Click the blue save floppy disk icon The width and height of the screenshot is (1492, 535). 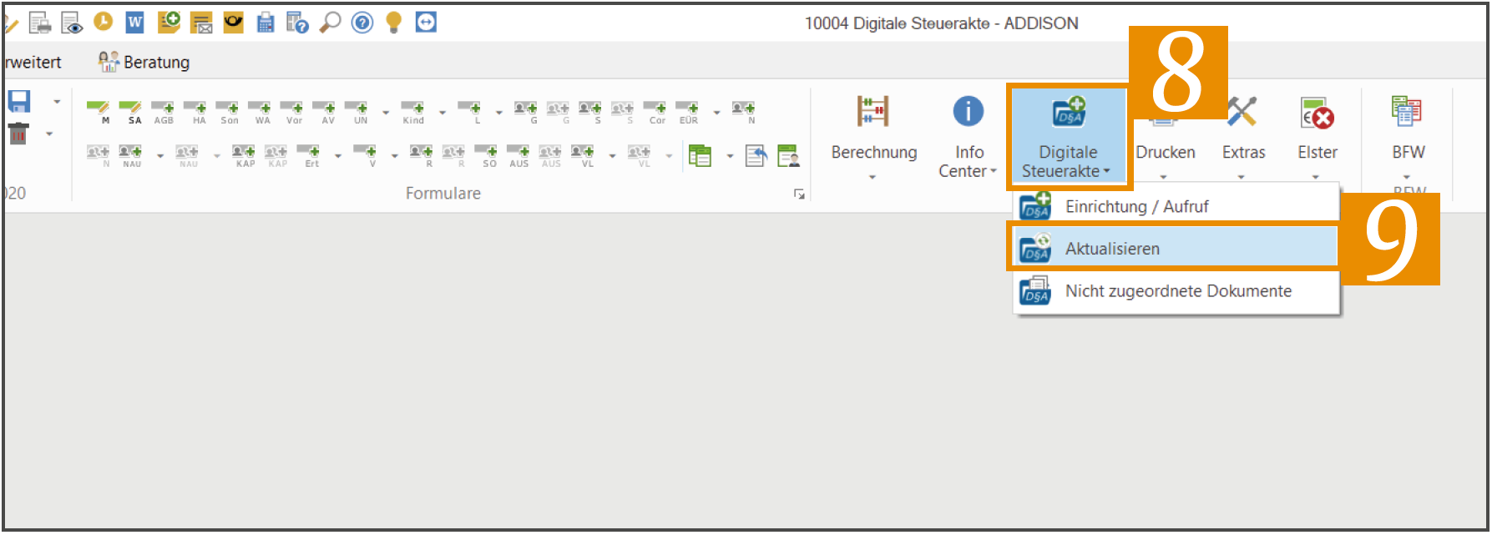click(x=19, y=102)
